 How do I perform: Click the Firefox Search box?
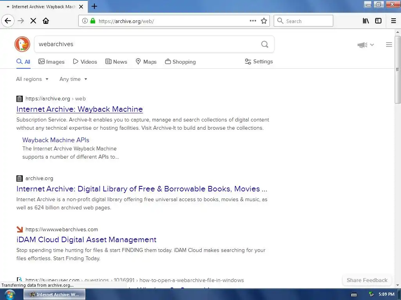[303, 21]
